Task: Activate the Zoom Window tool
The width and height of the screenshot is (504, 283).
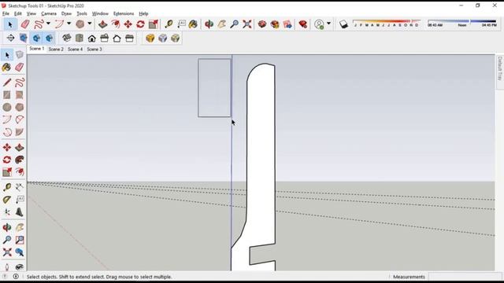Action: [19, 240]
